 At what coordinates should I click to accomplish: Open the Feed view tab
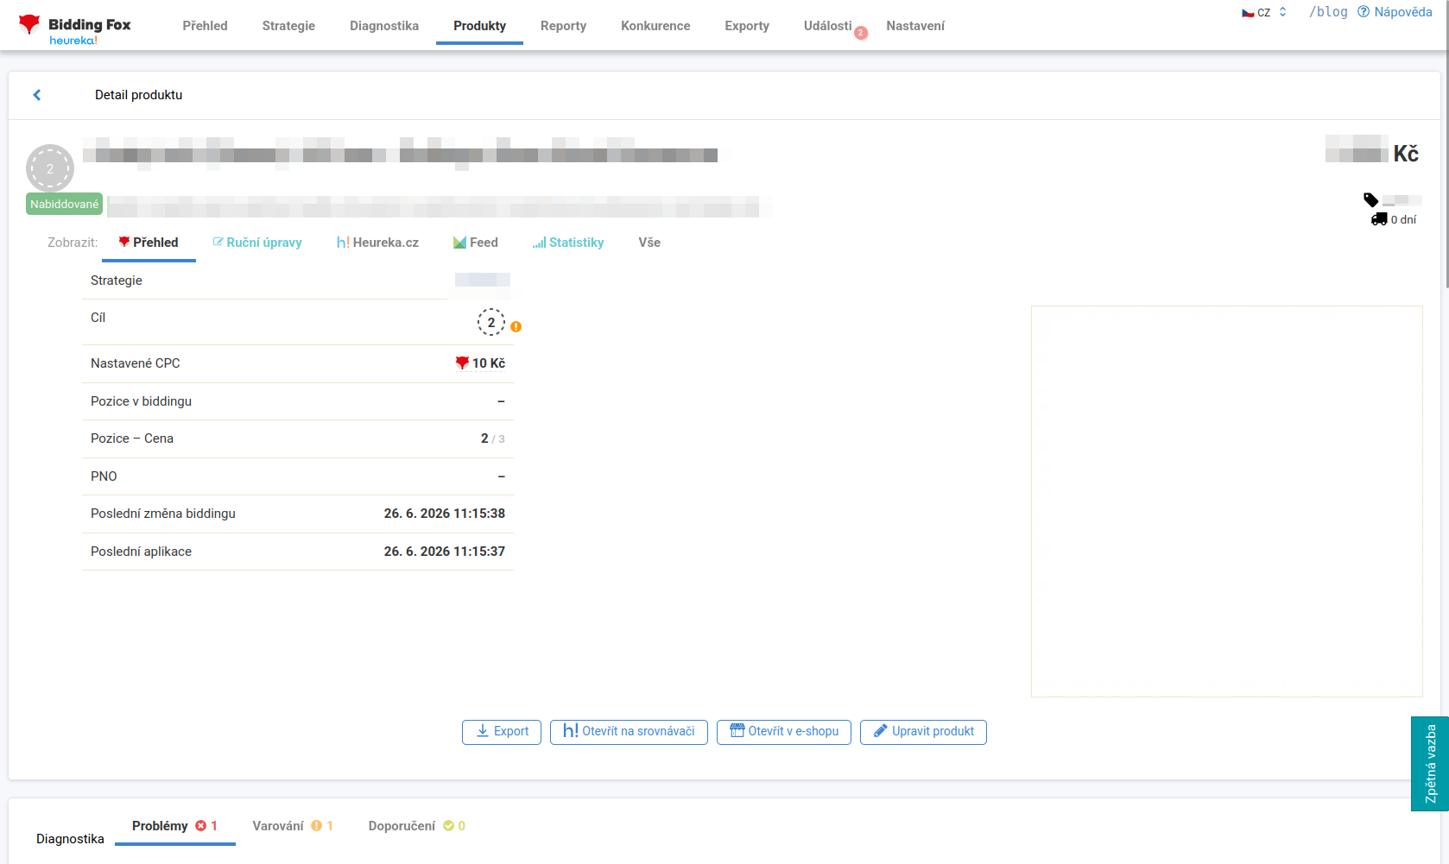476,243
